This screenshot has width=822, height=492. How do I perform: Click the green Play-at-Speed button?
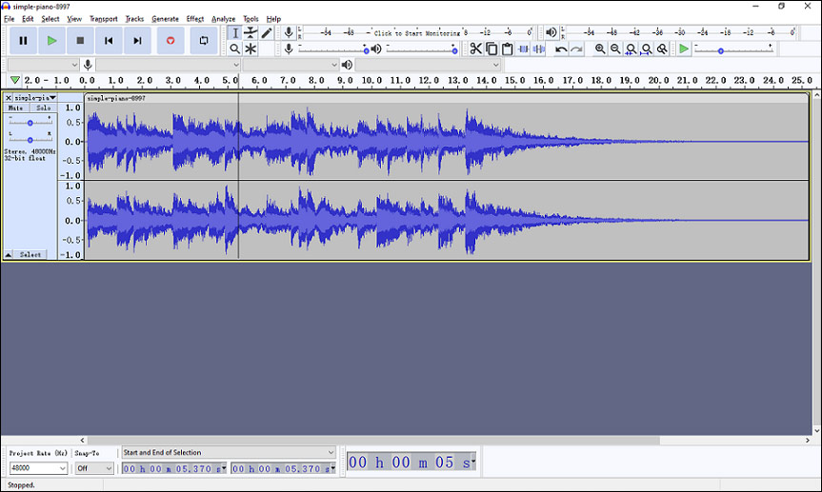pos(684,49)
